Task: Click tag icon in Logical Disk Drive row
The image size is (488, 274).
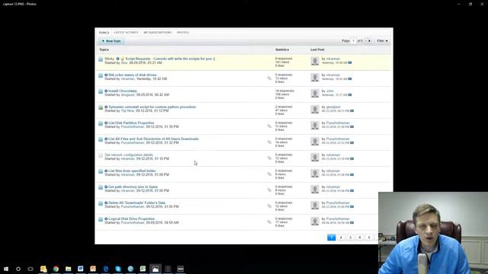Action: point(269,221)
